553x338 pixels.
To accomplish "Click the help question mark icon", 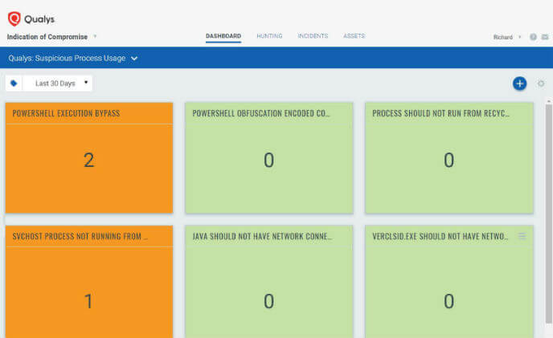I will pos(533,37).
